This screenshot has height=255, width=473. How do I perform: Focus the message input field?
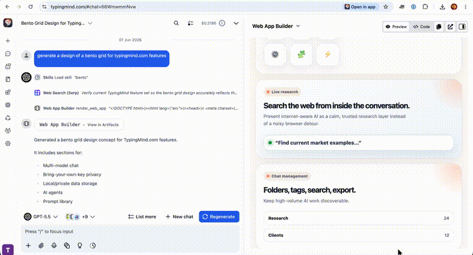click(x=130, y=231)
